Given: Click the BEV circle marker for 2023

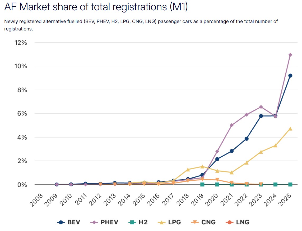Looking at the screenshot, I should 261,116.
